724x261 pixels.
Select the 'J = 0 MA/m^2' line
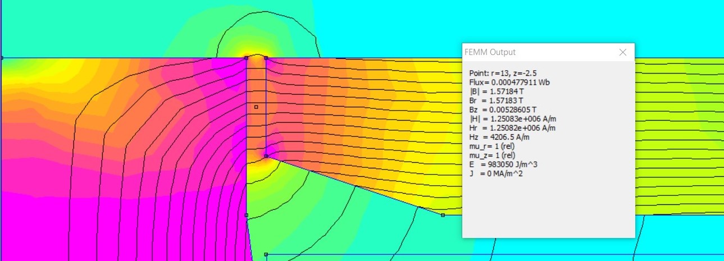[497, 173]
